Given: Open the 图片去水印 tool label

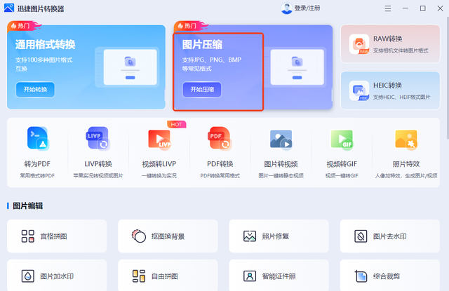Looking at the screenshot, I should 390,236.
